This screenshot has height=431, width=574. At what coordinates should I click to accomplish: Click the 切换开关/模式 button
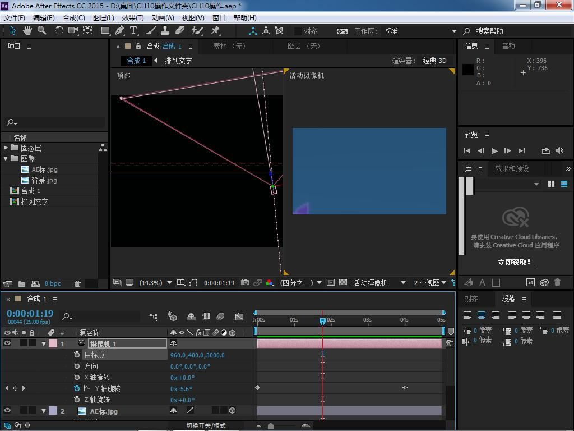206,425
